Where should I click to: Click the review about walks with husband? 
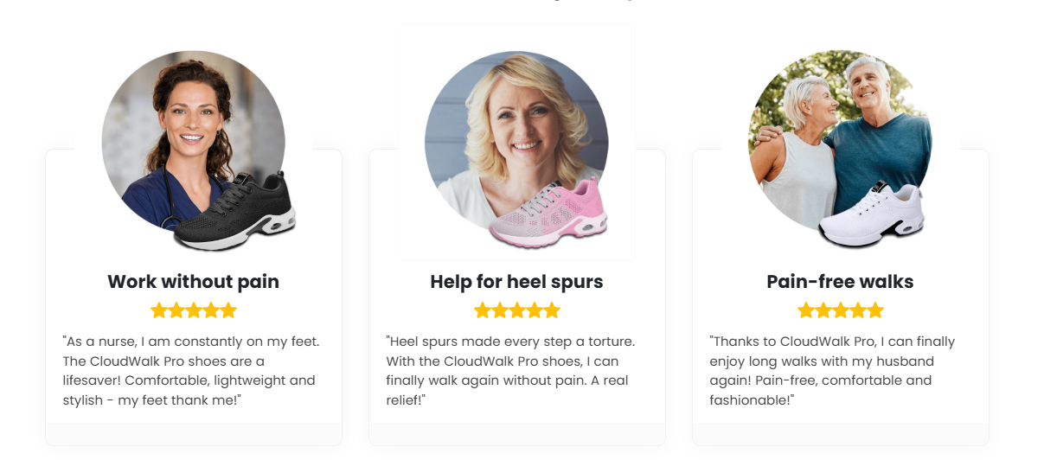pyautogui.click(x=832, y=371)
